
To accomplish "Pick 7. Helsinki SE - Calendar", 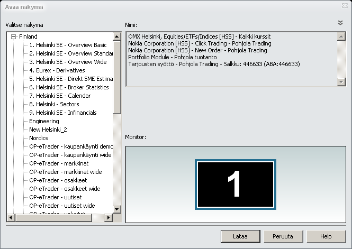I will (x=60, y=96).
